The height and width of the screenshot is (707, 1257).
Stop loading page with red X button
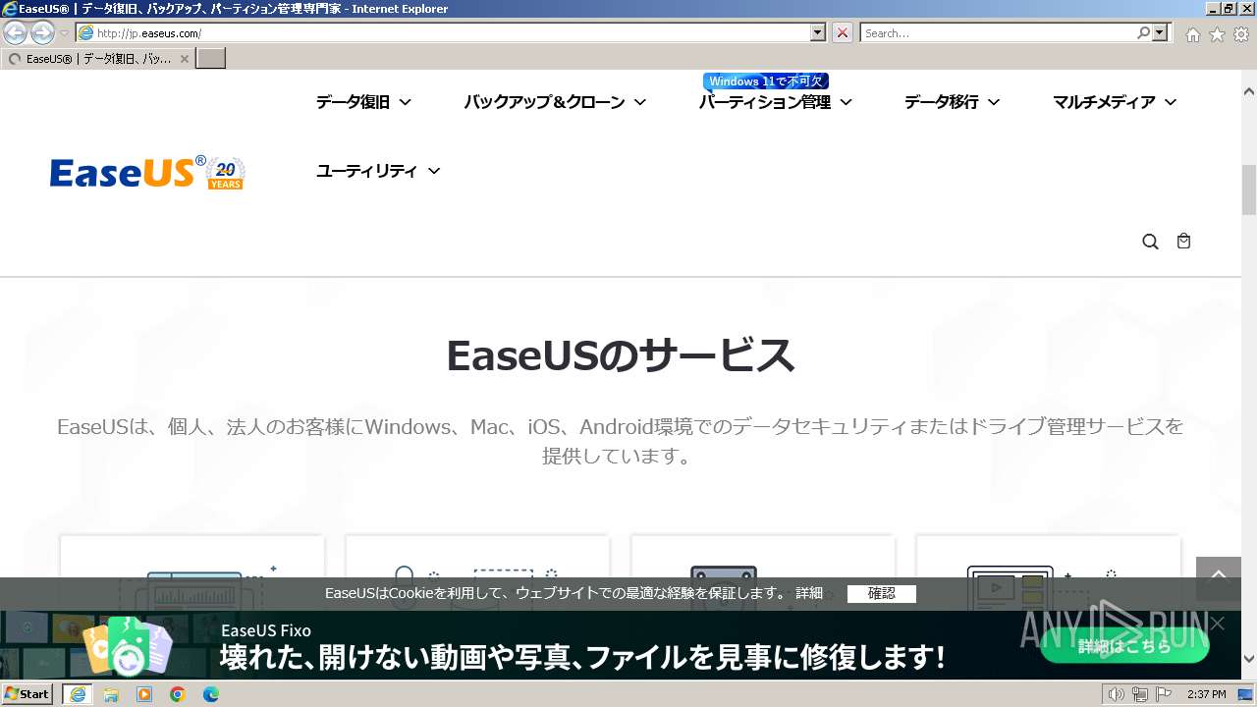point(843,32)
